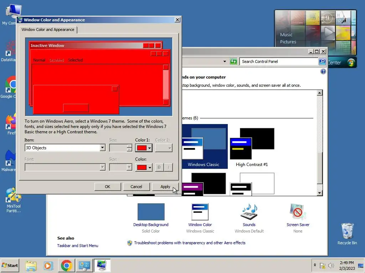Image resolution: width=365 pixels, height=273 pixels.
Task: Click the search magnifier button
Action: click(322, 61)
